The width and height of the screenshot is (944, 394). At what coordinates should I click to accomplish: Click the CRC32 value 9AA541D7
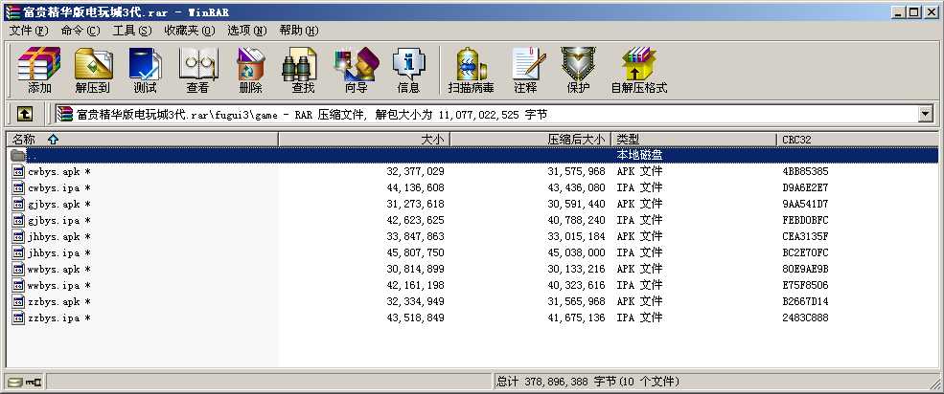[x=805, y=204]
